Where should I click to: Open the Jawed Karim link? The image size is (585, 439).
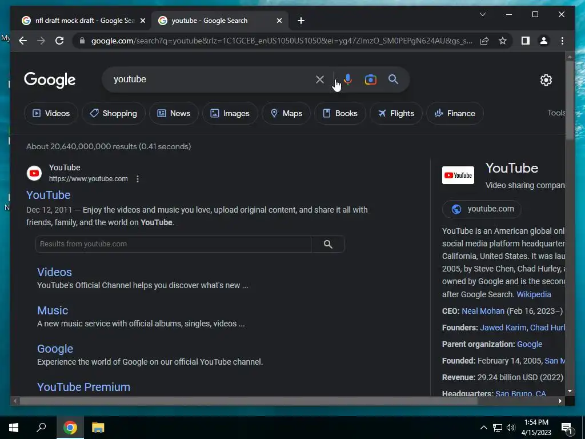click(x=503, y=328)
